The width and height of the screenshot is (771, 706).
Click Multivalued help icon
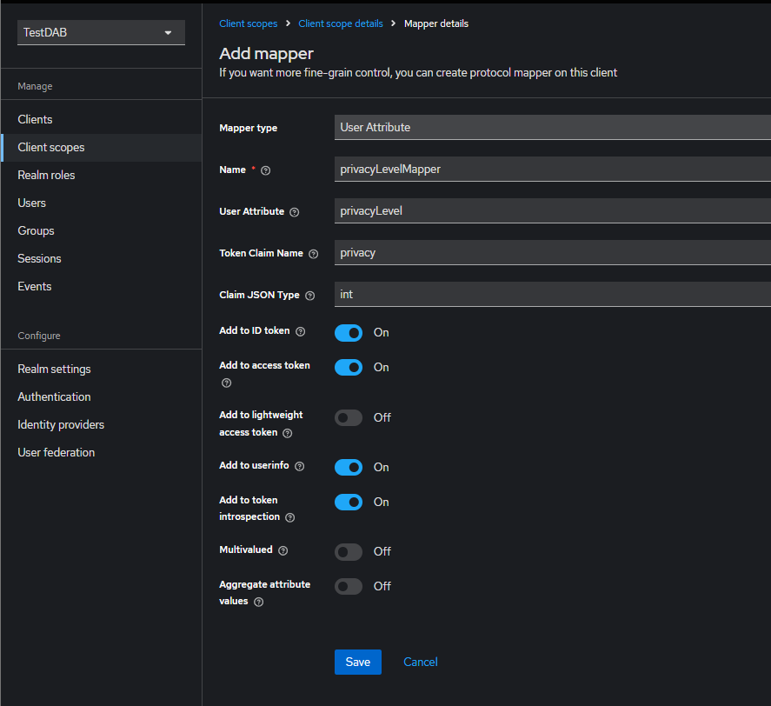click(282, 550)
